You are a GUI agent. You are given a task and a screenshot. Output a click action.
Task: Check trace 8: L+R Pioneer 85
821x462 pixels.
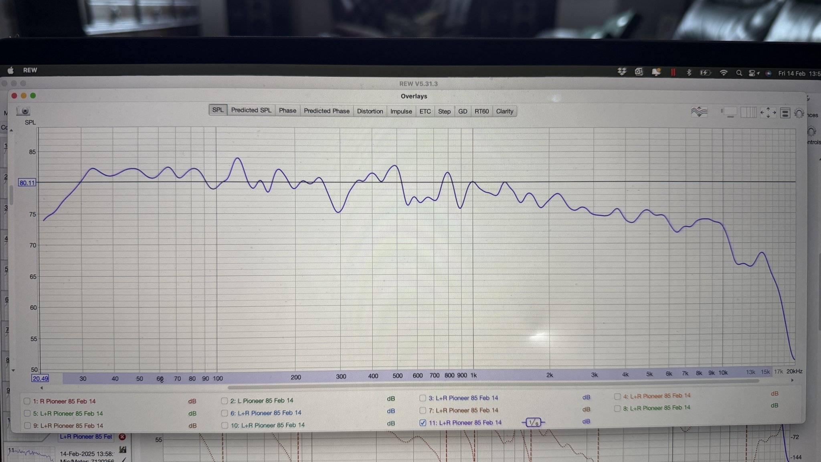[x=617, y=408]
